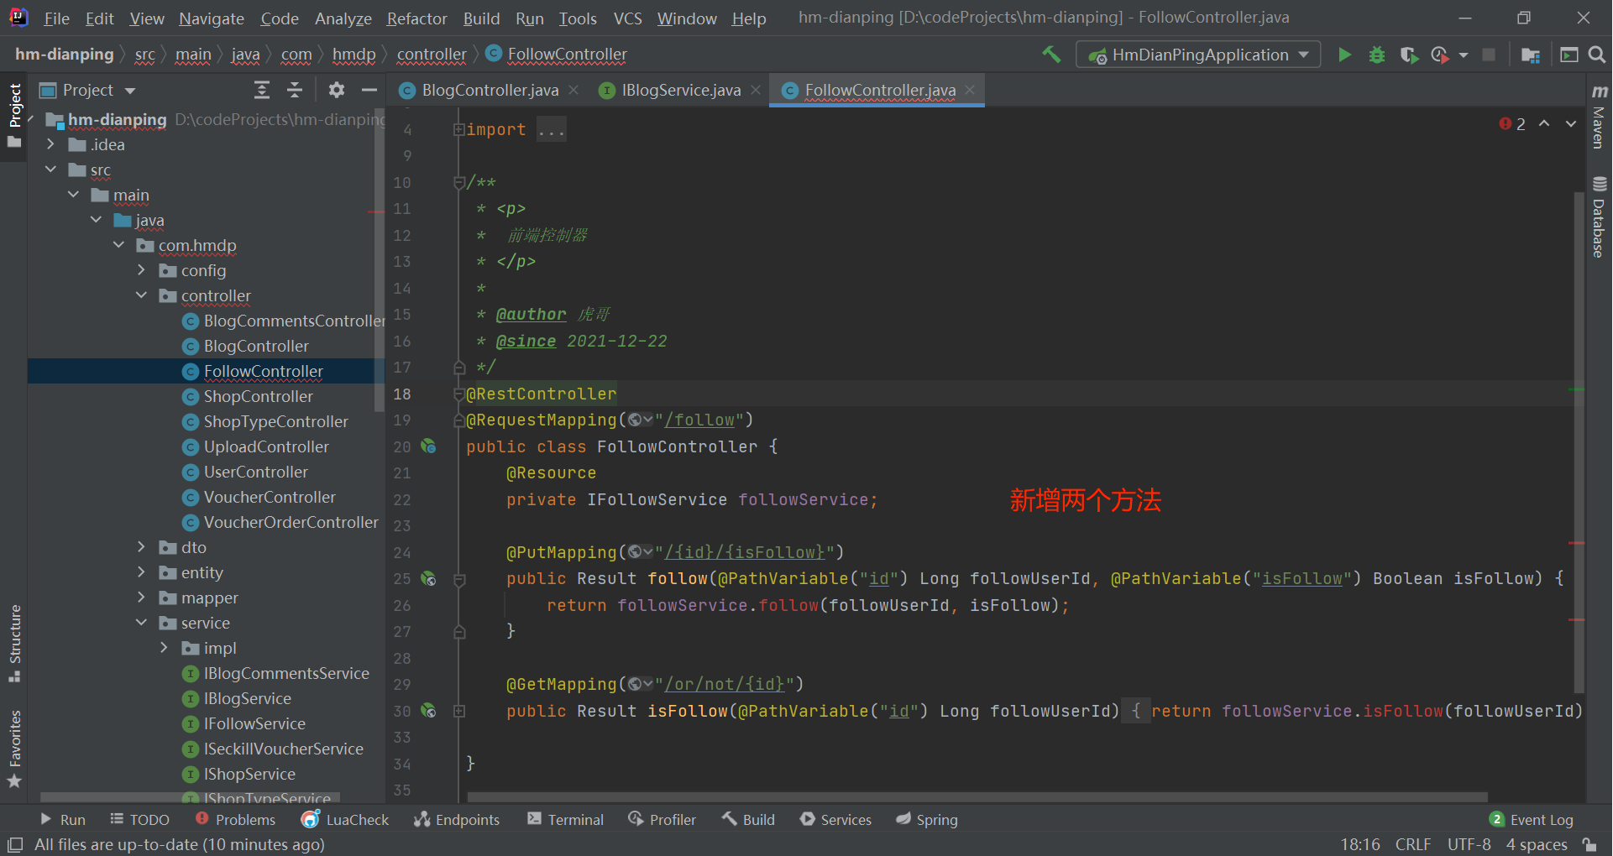Viewport: 1613px width, 856px height.
Task: Open Project view mode dropdown
Action: (x=130, y=91)
